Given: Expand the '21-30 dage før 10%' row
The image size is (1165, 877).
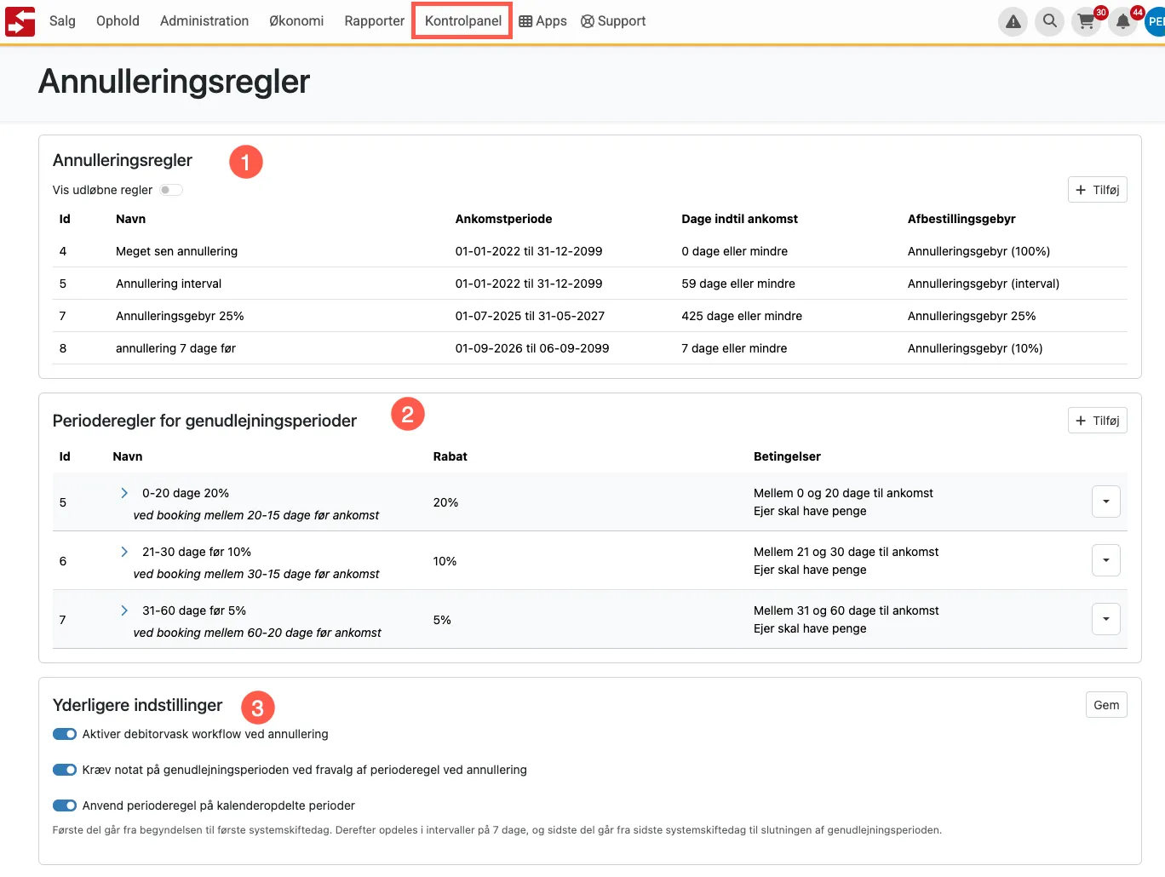Looking at the screenshot, I should tap(124, 552).
